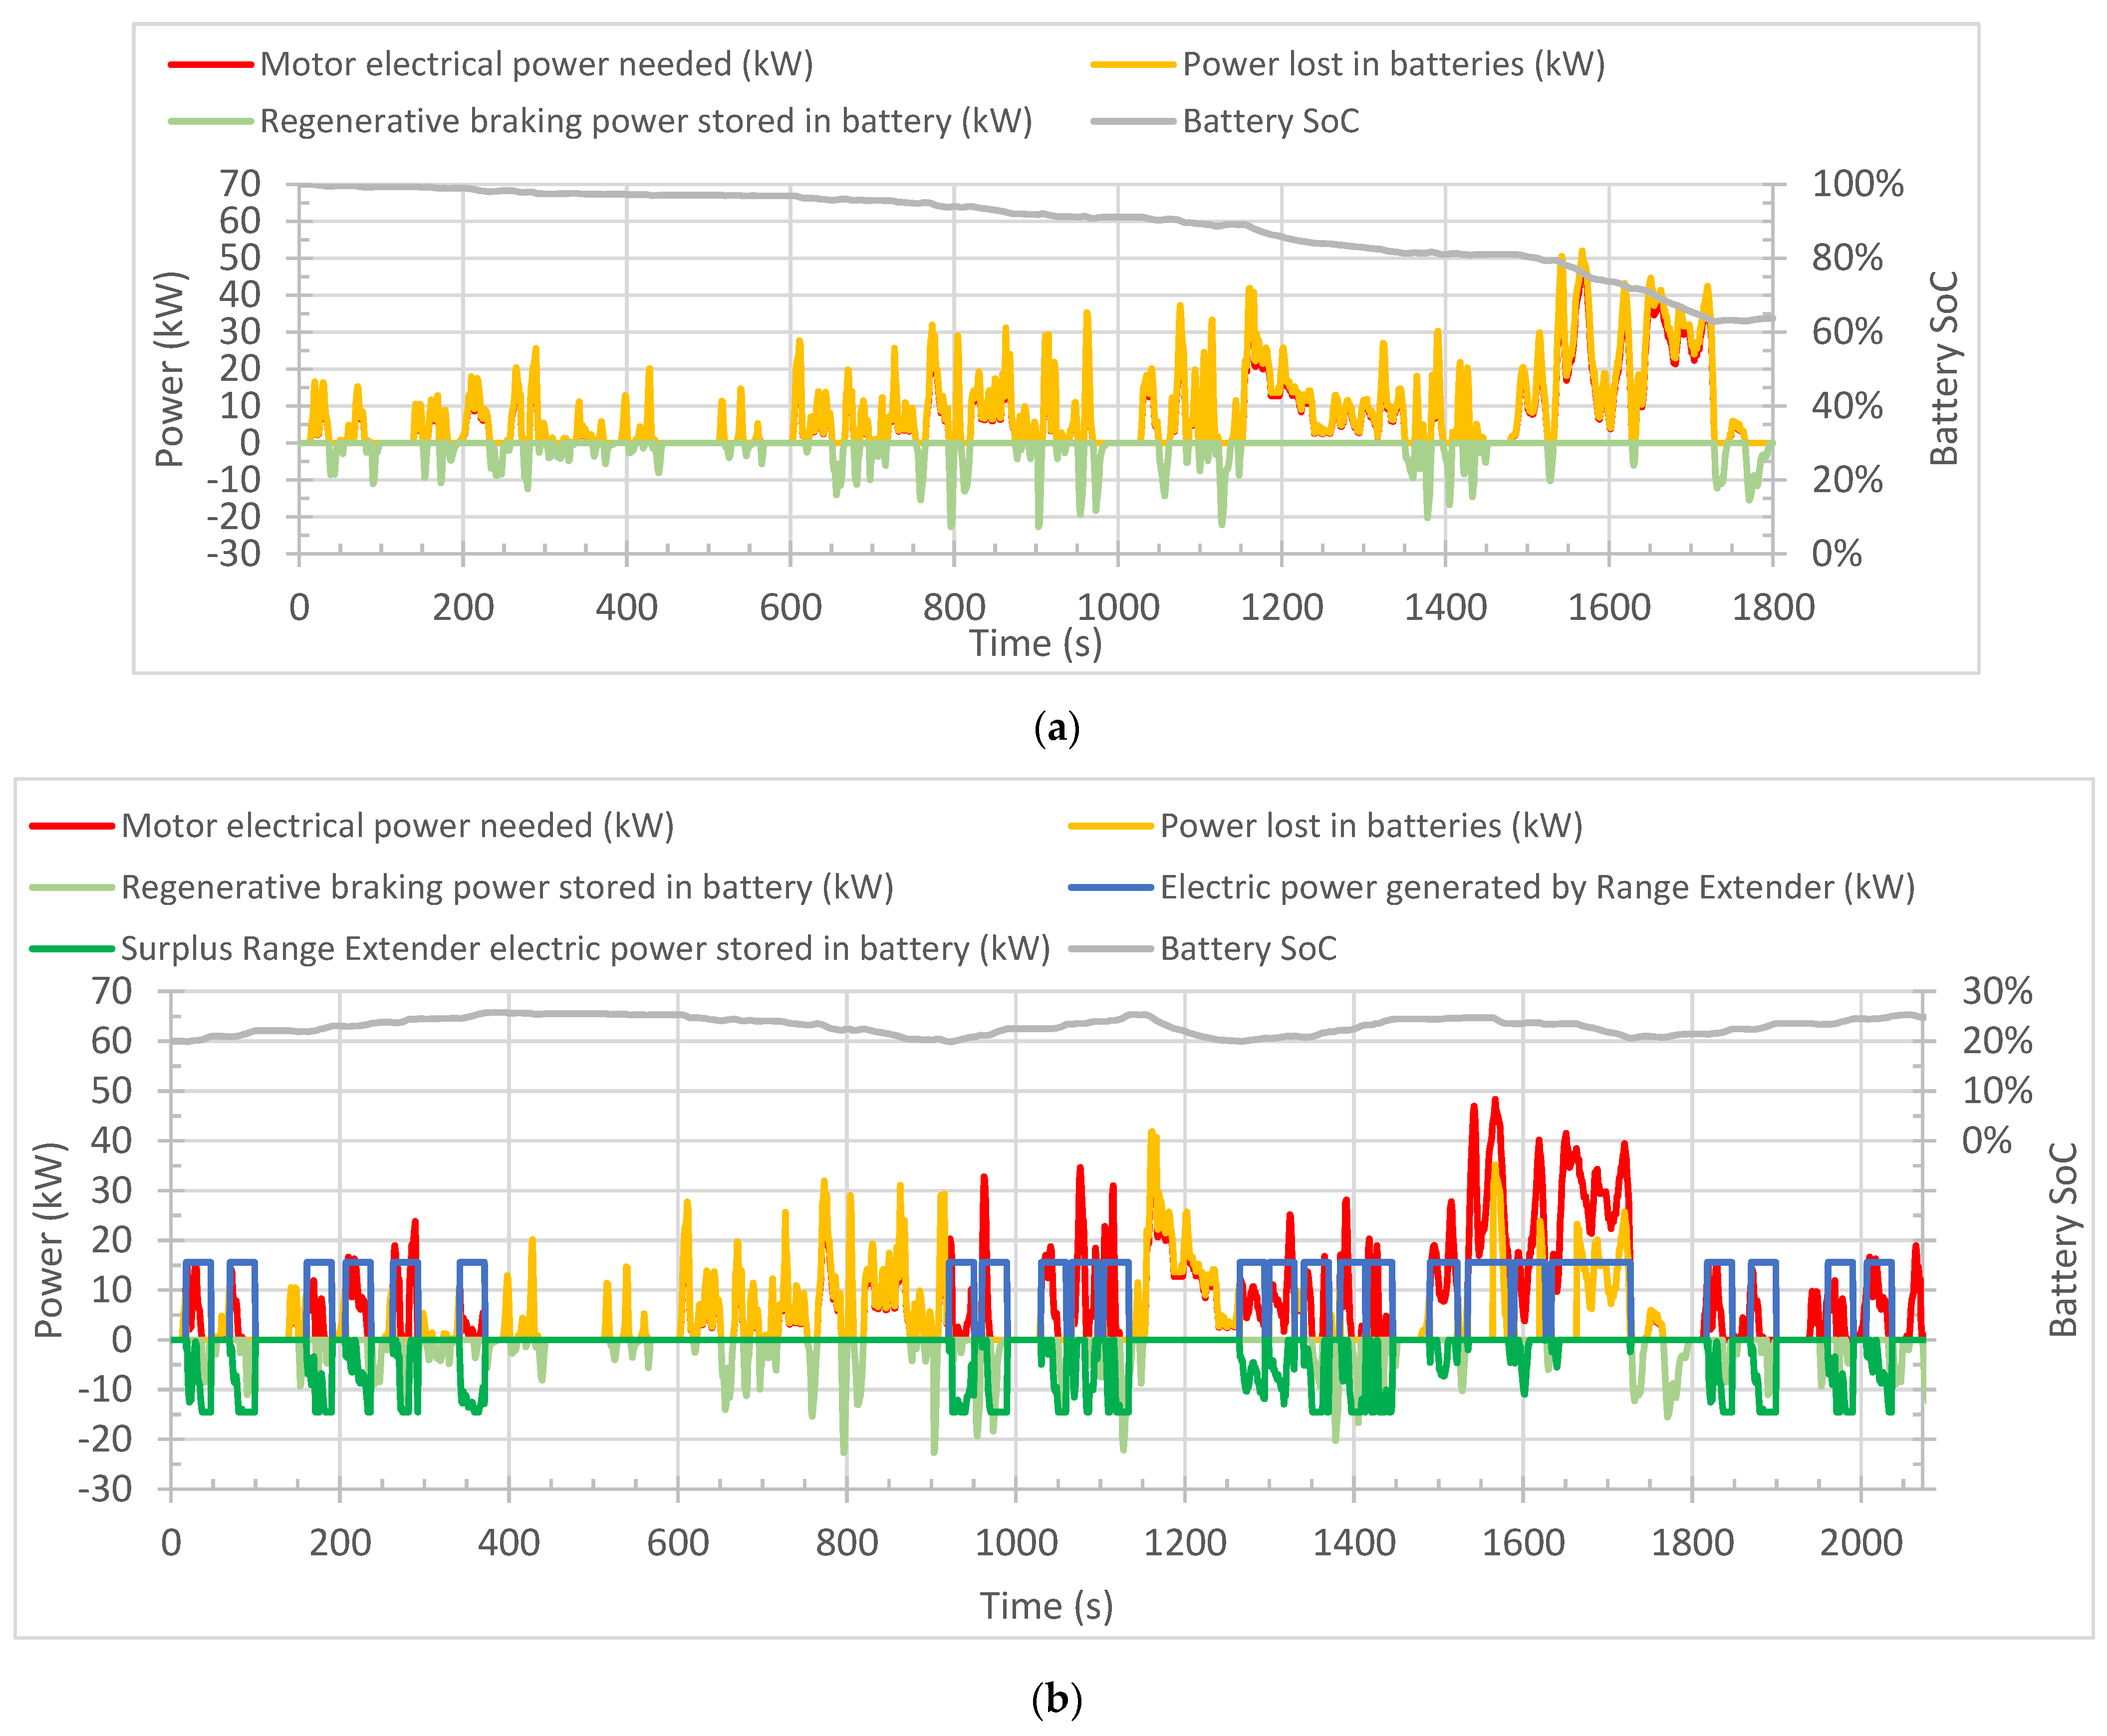Viewport: 2107px width, 1736px height.
Task: Click the Time (s) axis title of chart (a)
Action: 1035,644
